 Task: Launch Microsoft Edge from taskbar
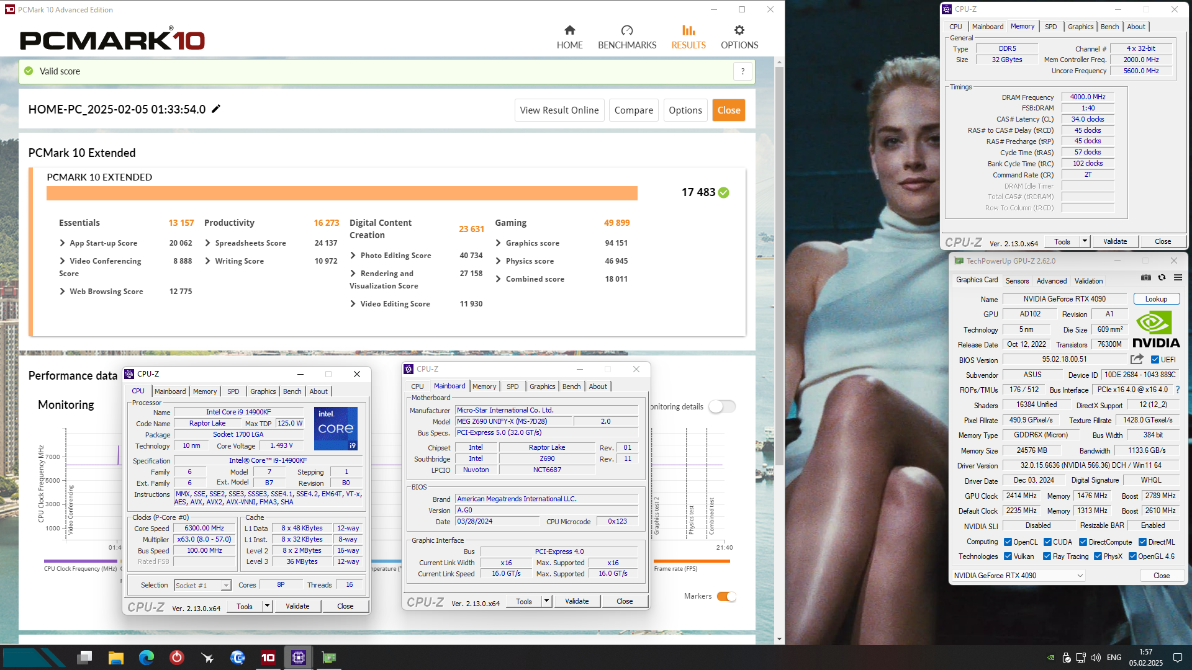tap(146, 657)
